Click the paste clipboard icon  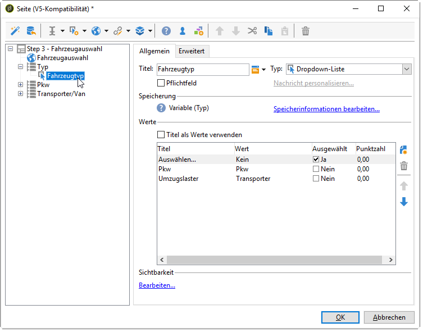tap(285, 31)
